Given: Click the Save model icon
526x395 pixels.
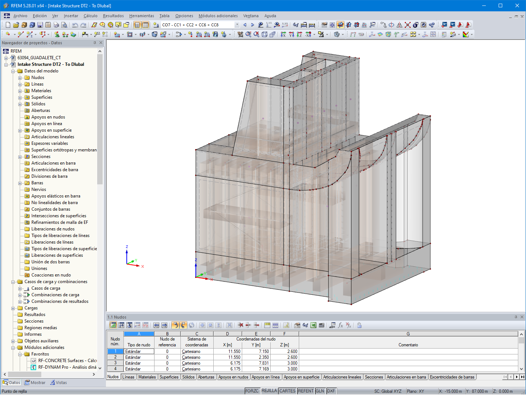Looking at the screenshot, I should pos(40,25).
